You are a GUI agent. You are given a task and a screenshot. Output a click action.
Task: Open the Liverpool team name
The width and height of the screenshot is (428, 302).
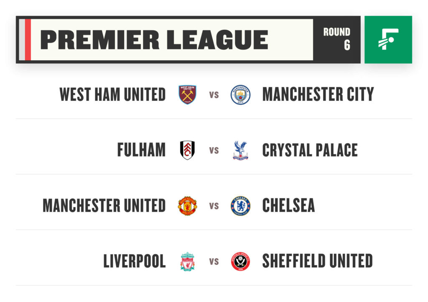point(135,261)
